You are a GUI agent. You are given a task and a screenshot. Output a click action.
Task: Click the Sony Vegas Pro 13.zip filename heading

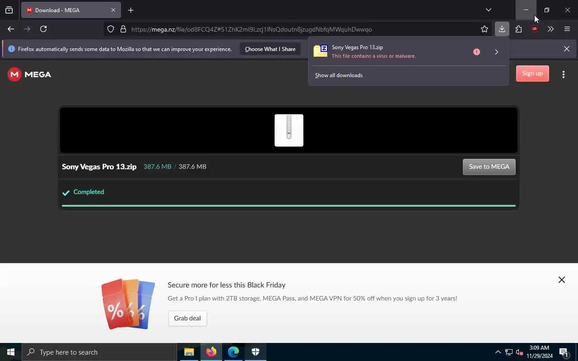99,167
